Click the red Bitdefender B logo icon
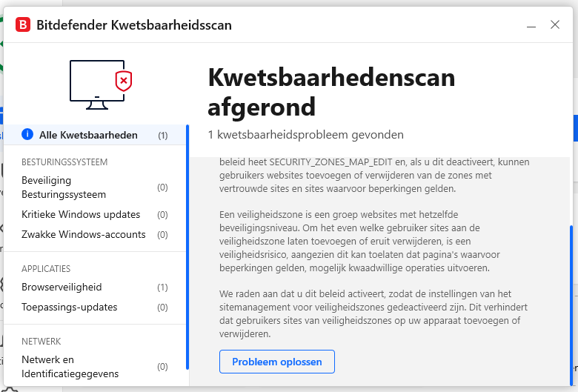 23,24
